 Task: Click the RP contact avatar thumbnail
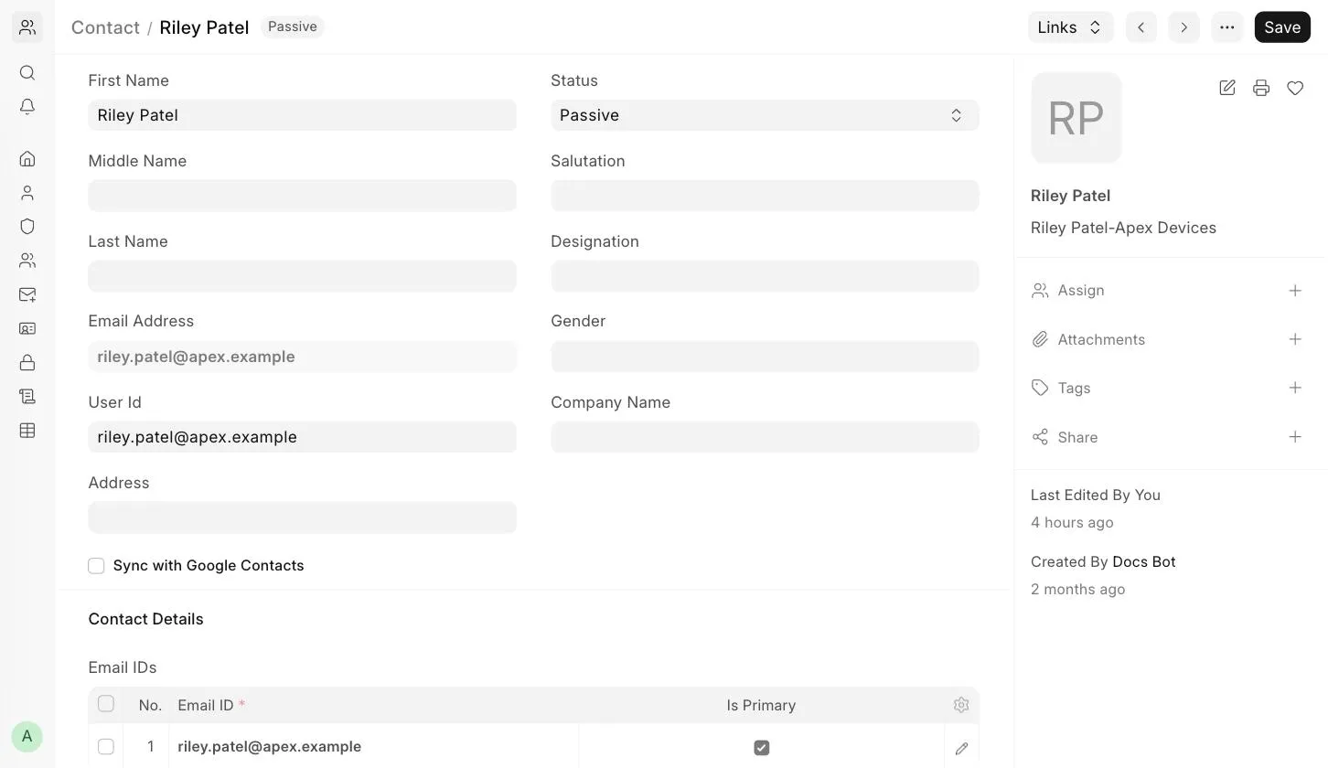click(1076, 118)
